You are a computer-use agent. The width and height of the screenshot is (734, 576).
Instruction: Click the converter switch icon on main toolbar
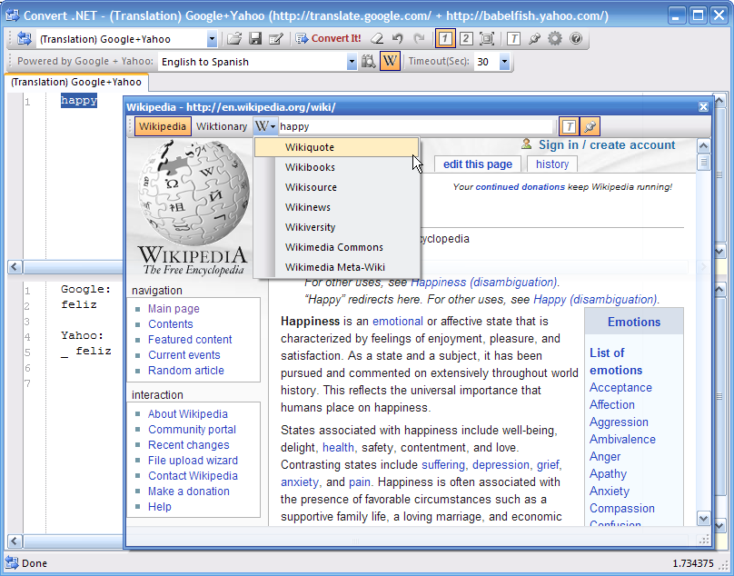(x=24, y=39)
